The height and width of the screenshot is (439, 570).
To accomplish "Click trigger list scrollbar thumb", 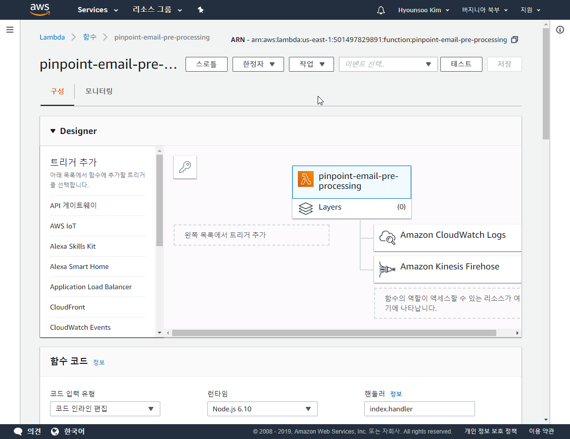I will pyautogui.click(x=159, y=200).
